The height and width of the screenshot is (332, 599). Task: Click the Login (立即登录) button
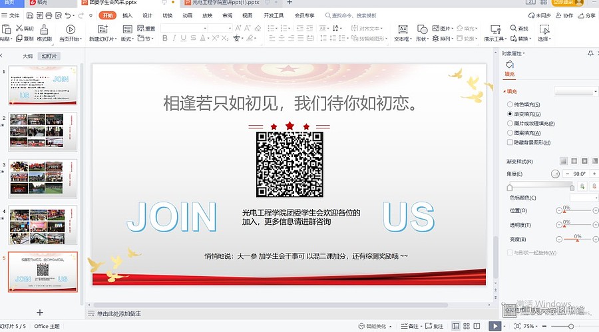click(x=568, y=2)
